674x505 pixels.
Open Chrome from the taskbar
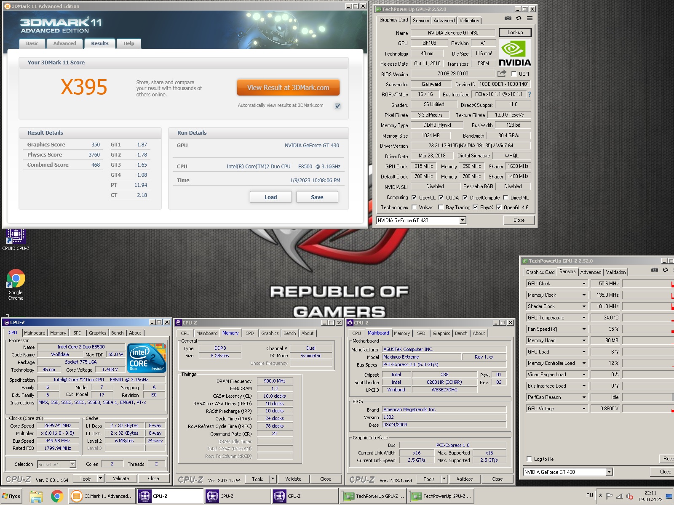(x=57, y=497)
